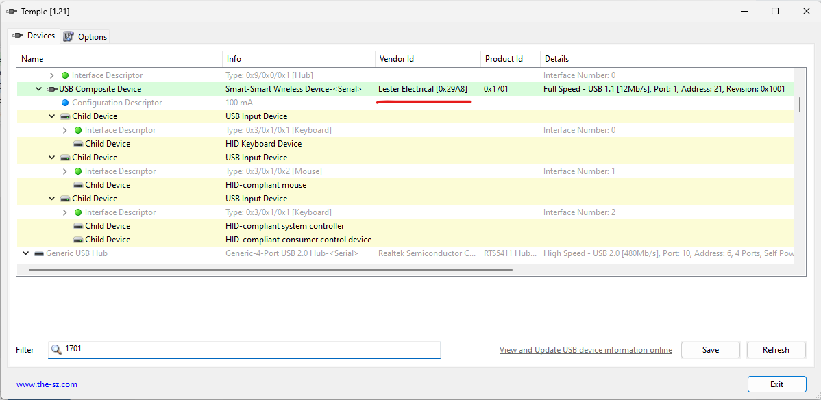Viewport: 821px width, 400px height.
Task: Click the horizontal scrollbar of the device list
Action: pyautogui.click(x=271, y=270)
